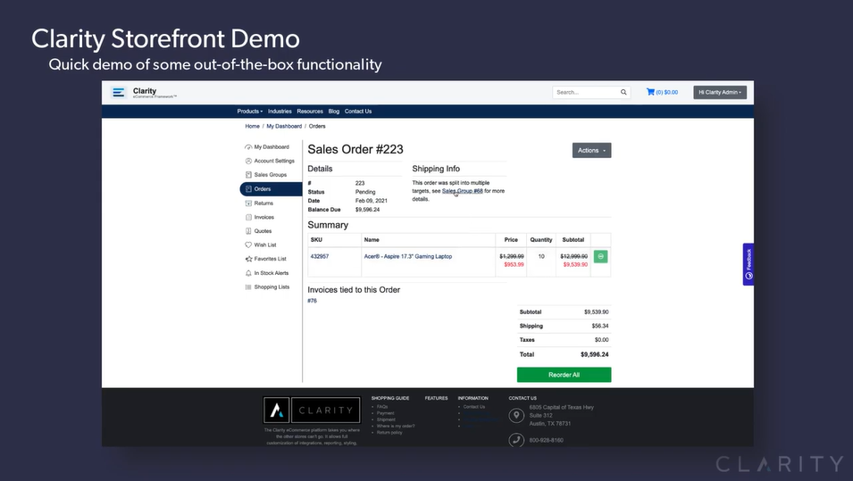
Task: Click the footer Return policy link
Action: click(x=389, y=433)
